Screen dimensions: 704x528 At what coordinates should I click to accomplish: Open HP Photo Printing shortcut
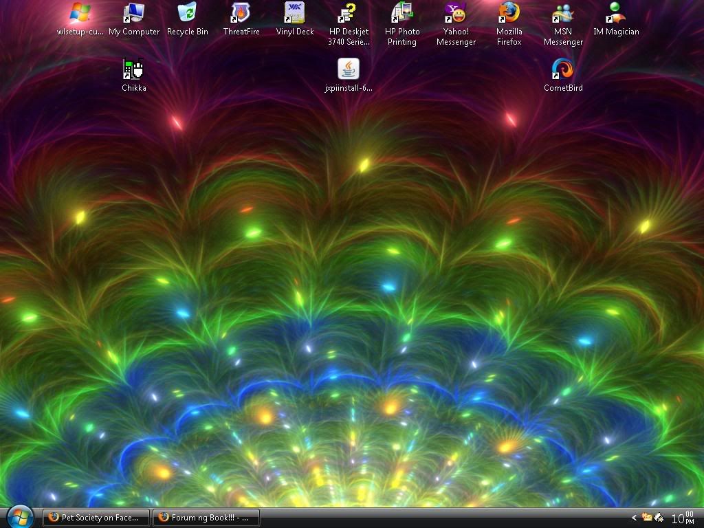(401, 24)
